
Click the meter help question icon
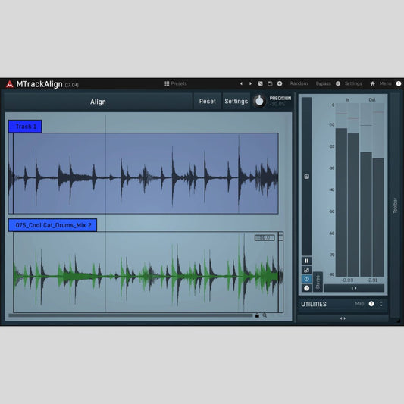[x=307, y=288]
